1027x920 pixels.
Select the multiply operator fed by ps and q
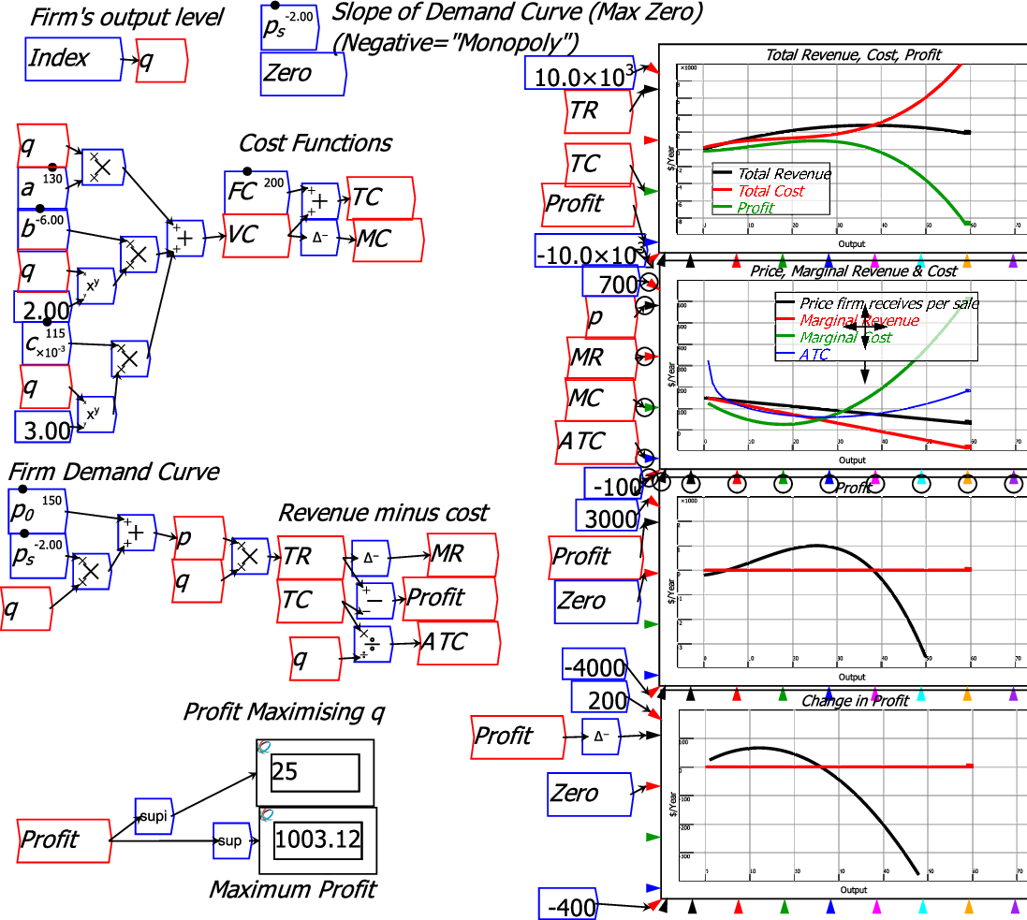(x=92, y=572)
